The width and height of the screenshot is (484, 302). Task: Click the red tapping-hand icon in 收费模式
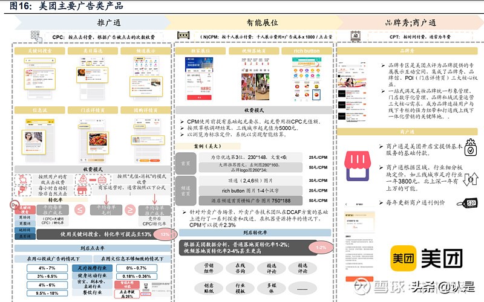[23, 179]
